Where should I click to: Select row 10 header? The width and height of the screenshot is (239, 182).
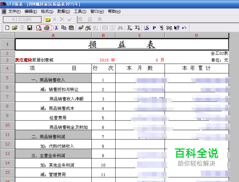click(x=7, y=125)
